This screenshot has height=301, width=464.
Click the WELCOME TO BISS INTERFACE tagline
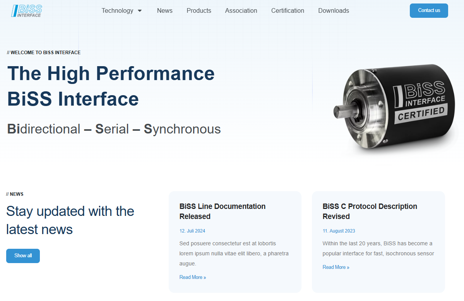click(x=43, y=52)
